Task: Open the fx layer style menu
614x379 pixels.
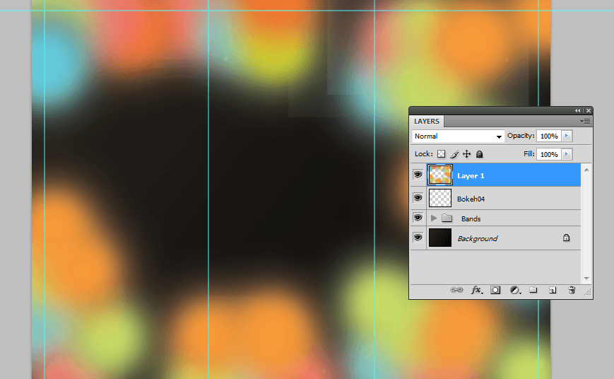Action: (x=477, y=290)
